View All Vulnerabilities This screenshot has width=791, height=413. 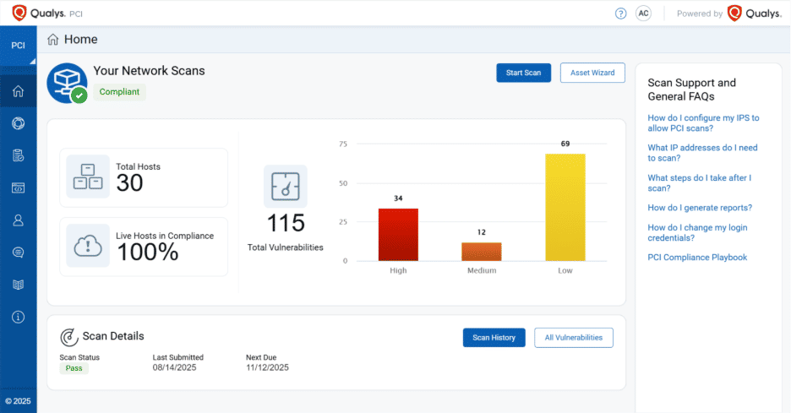(573, 338)
